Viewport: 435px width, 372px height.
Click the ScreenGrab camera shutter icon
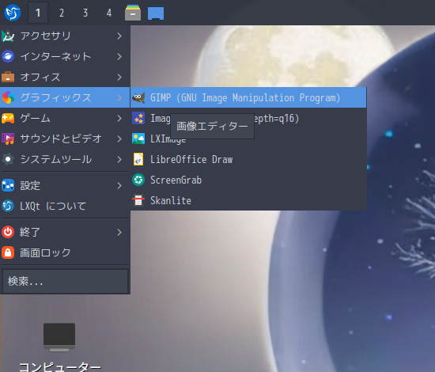138,180
